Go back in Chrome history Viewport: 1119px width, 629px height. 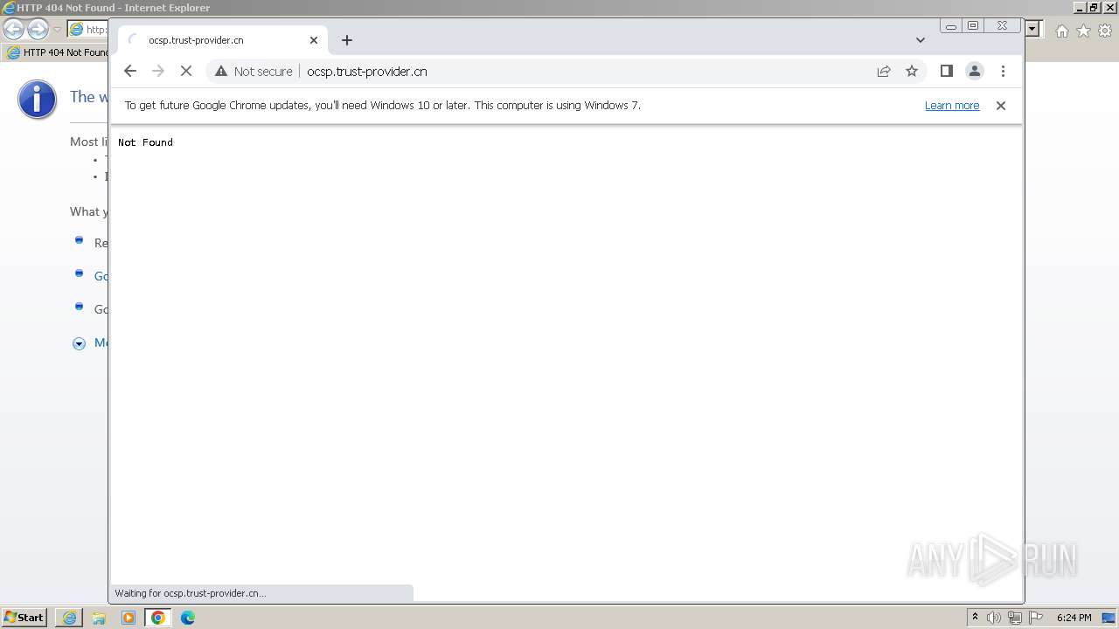130,72
